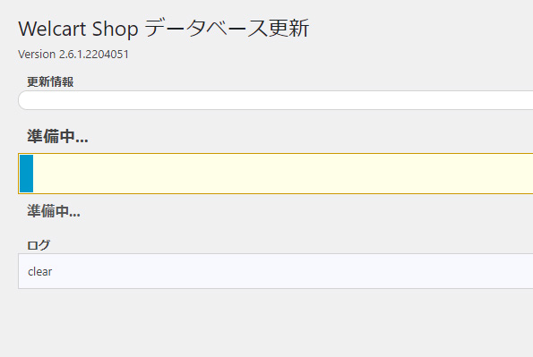The image size is (533, 357).
Task: Click the ellipsis after the bold 準備中 heading
Action: [82, 140]
